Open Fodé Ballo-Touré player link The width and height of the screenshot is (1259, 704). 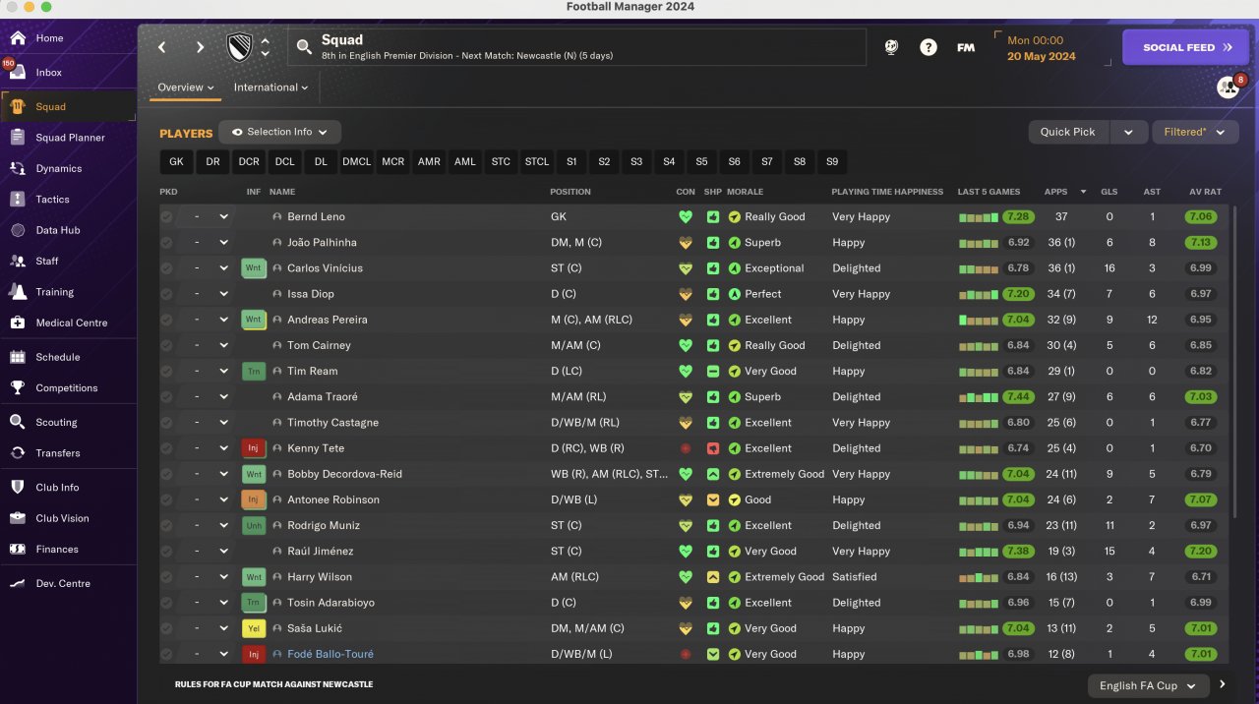pyautogui.click(x=330, y=654)
